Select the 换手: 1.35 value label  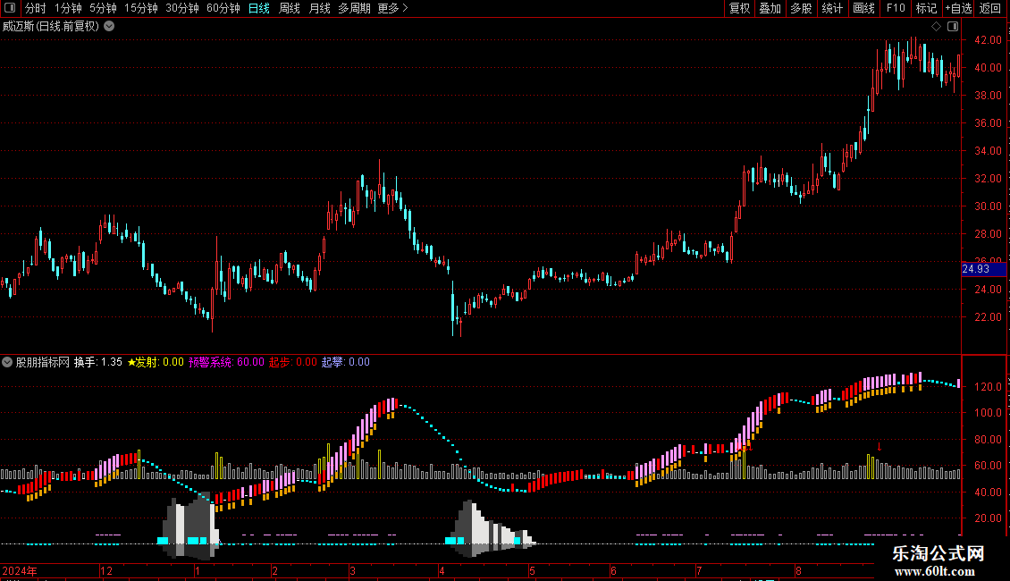point(98,362)
